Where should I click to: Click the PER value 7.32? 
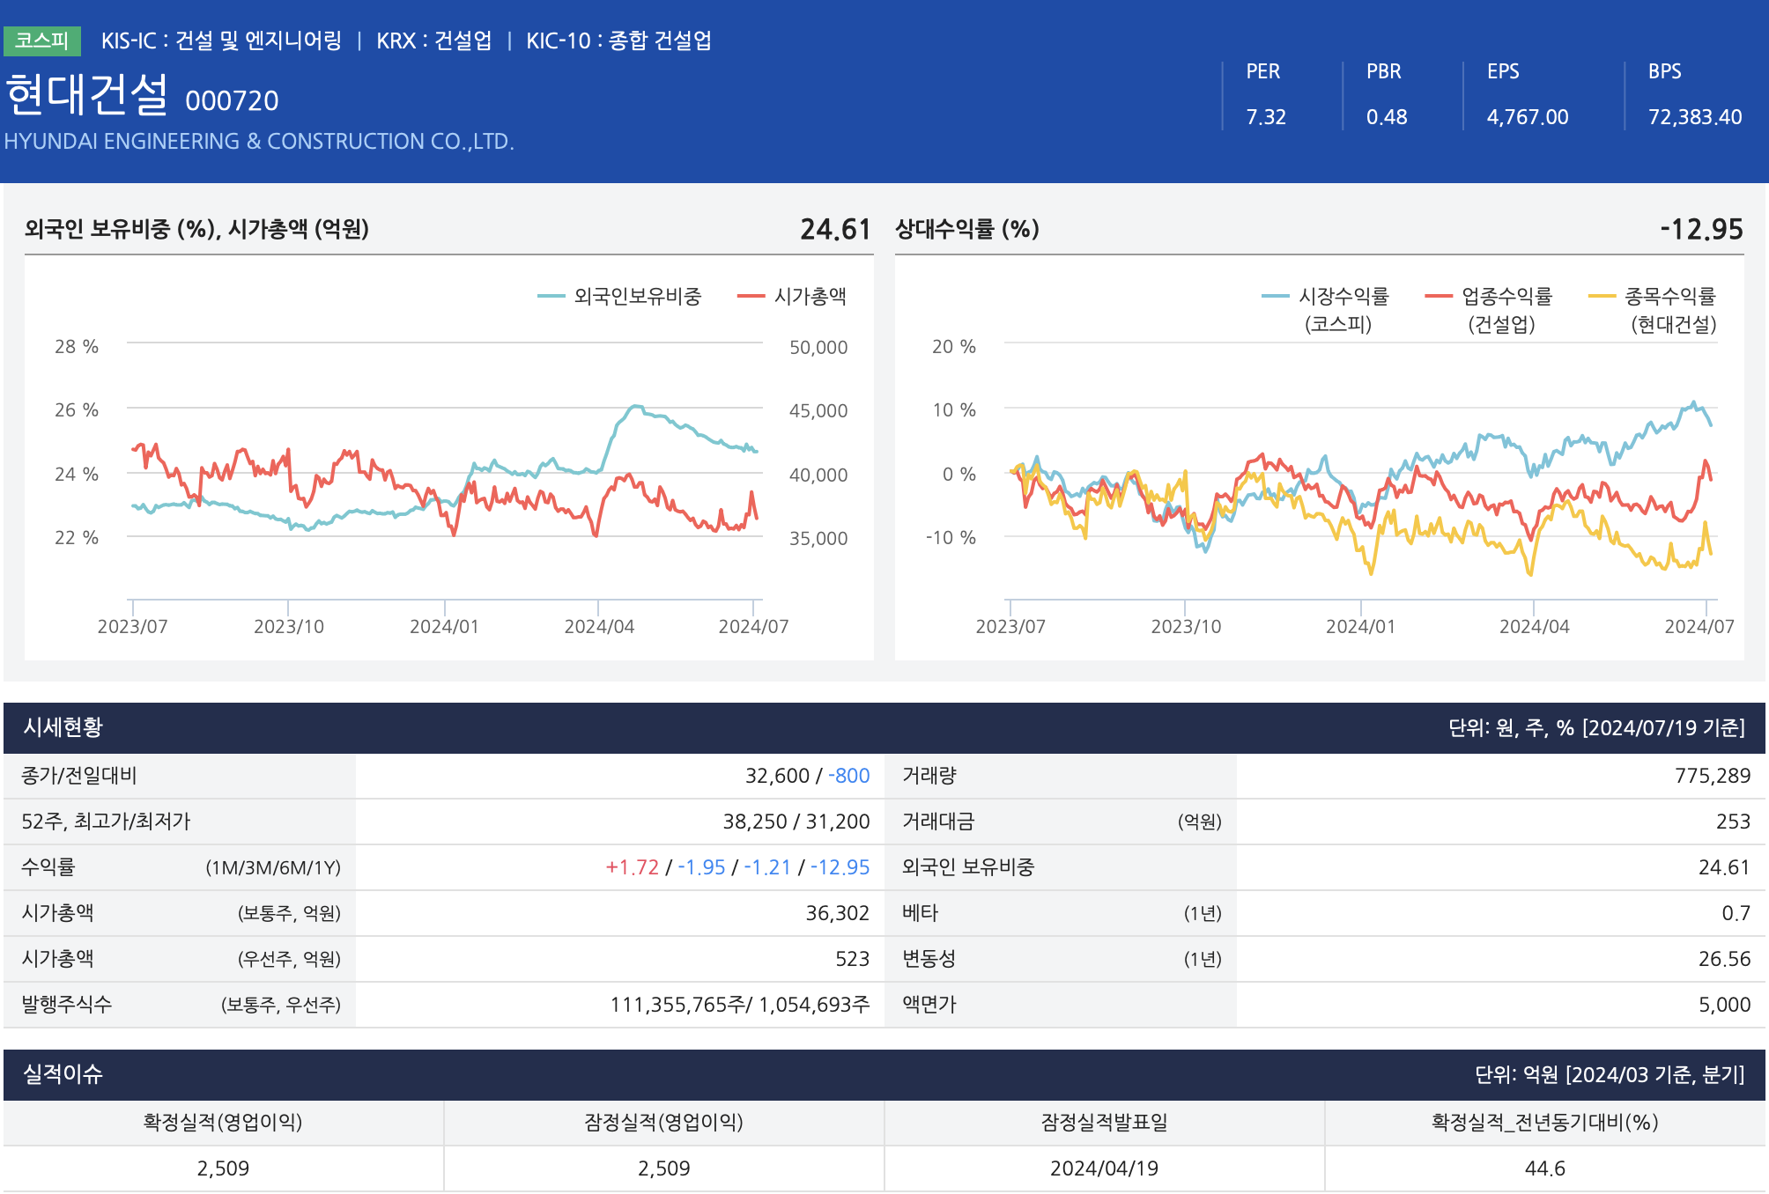point(1266,117)
